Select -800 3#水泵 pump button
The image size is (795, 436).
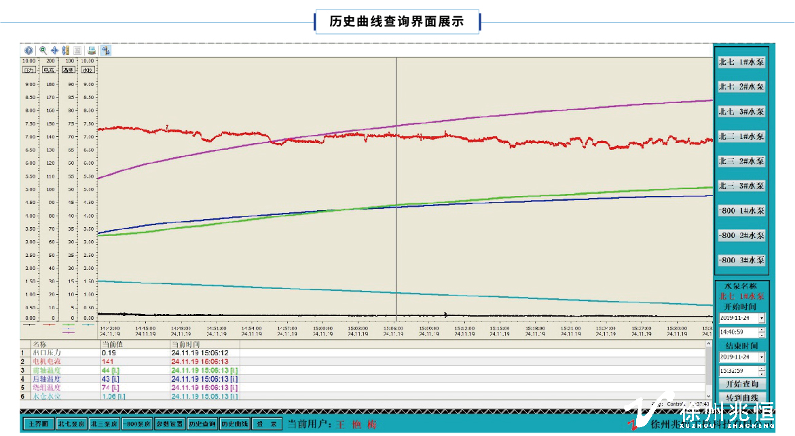pyautogui.click(x=741, y=260)
